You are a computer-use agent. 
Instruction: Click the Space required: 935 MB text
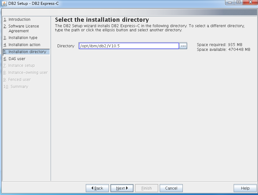click(220, 45)
